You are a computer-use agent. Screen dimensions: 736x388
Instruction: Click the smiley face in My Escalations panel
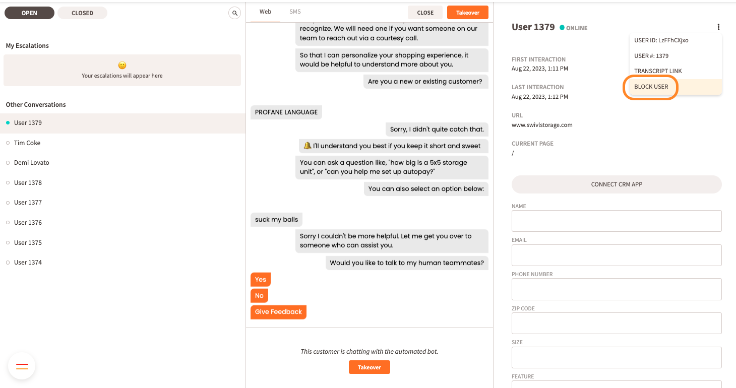[x=121, y=65]
